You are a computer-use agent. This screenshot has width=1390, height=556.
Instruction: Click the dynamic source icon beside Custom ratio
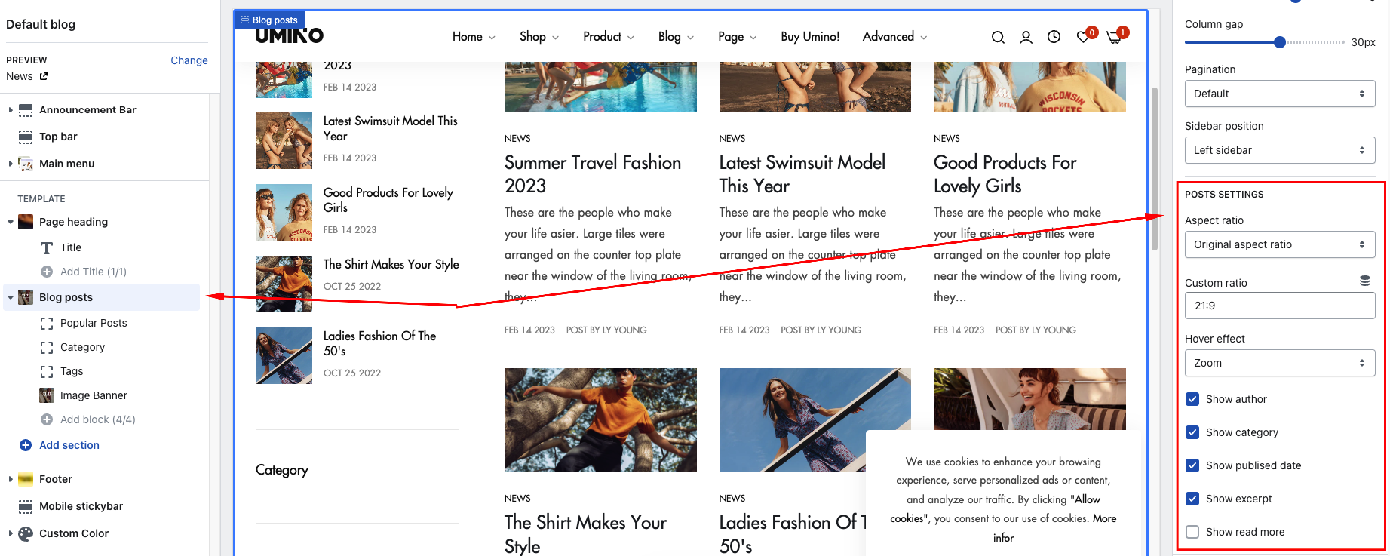click(x=1364, y=281)
